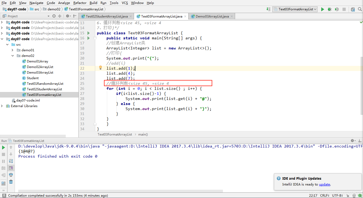The image size is (363, 198).
Task: Select Test01RandomArrayList in project tree
Action: pyautogui.click(x=45, y=83)
